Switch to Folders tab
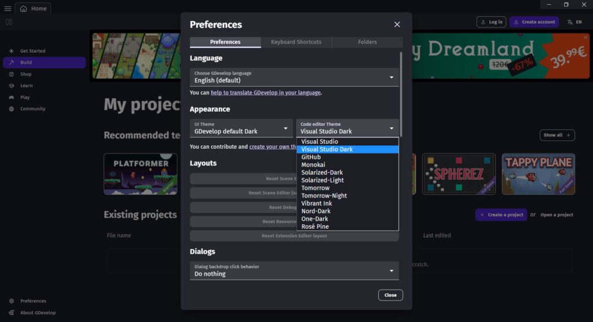Viewport: 593px width, 322px height. click(367, 42)
